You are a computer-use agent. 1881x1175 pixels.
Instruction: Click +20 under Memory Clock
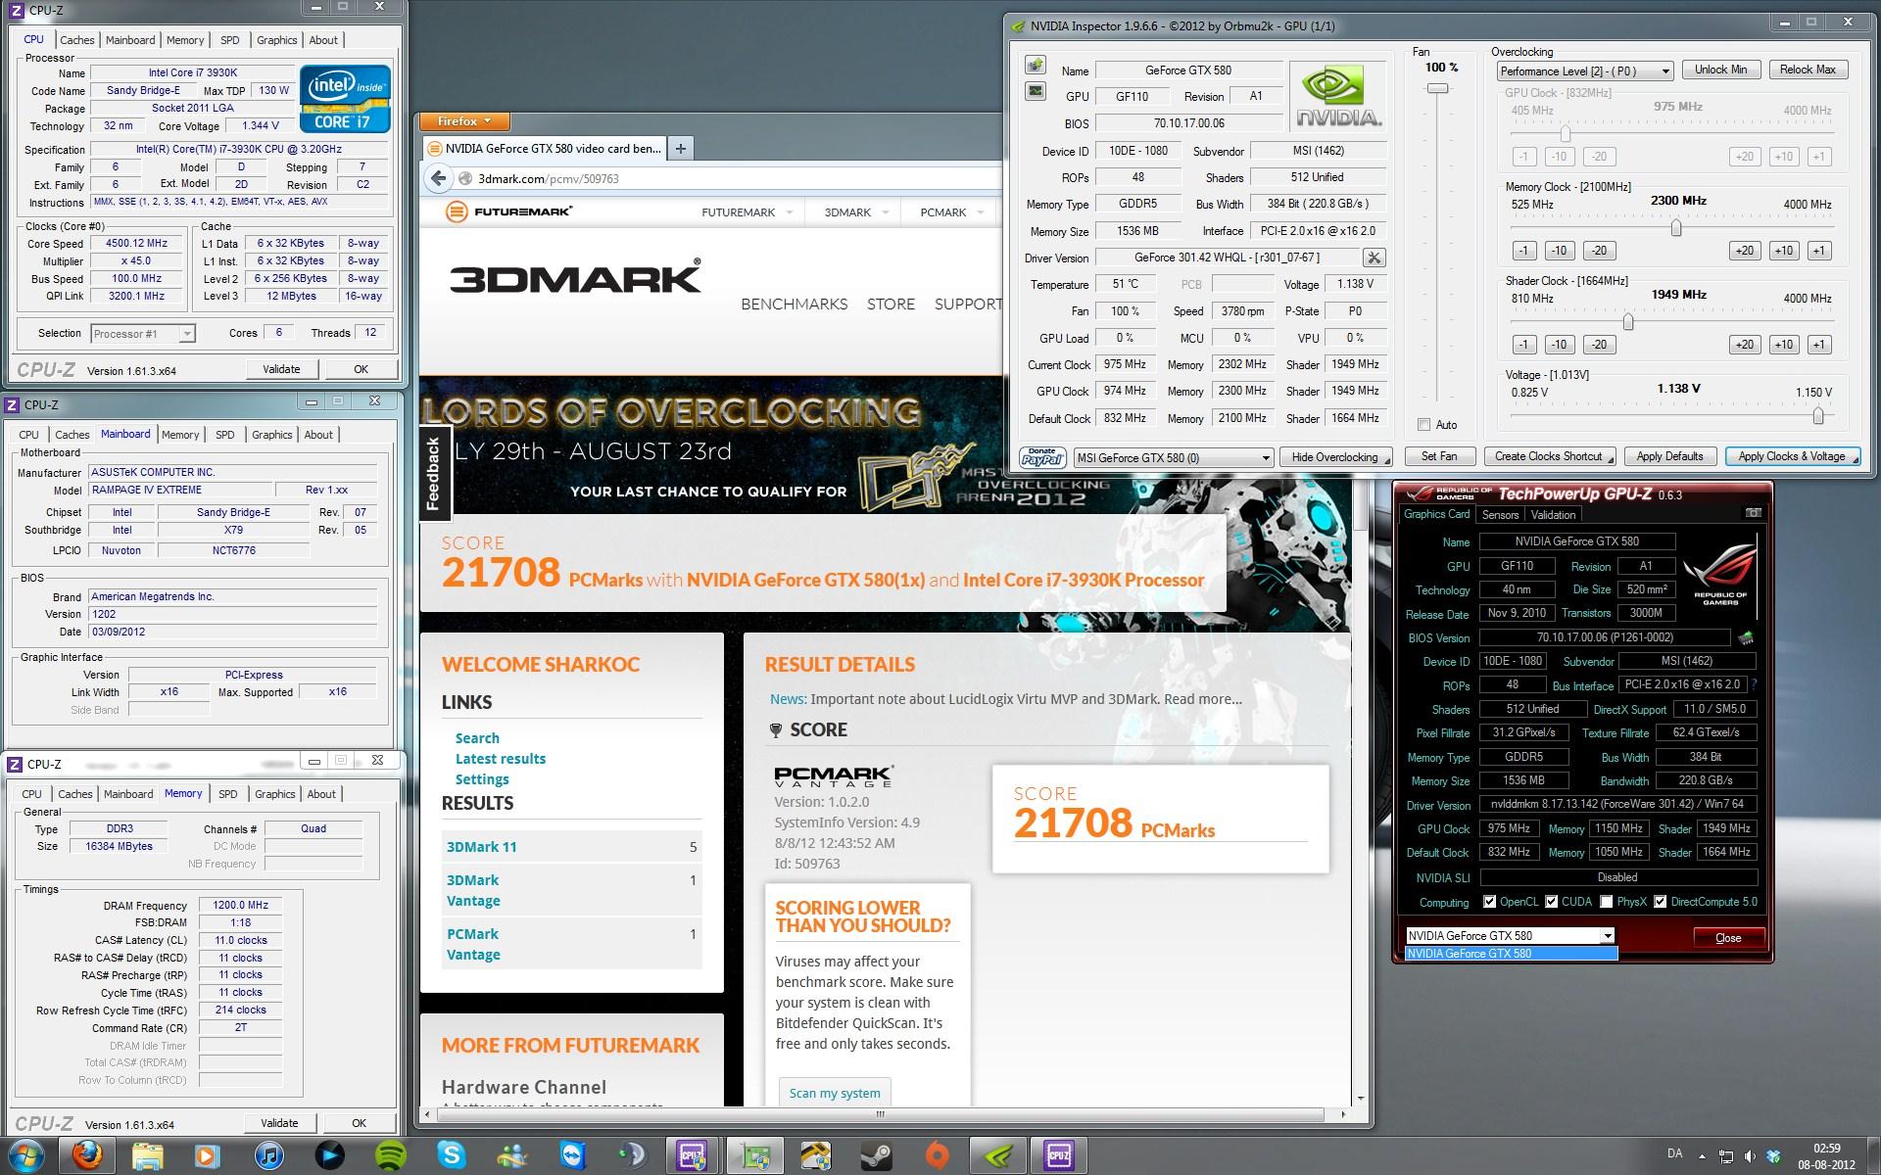click(1744, 251)
